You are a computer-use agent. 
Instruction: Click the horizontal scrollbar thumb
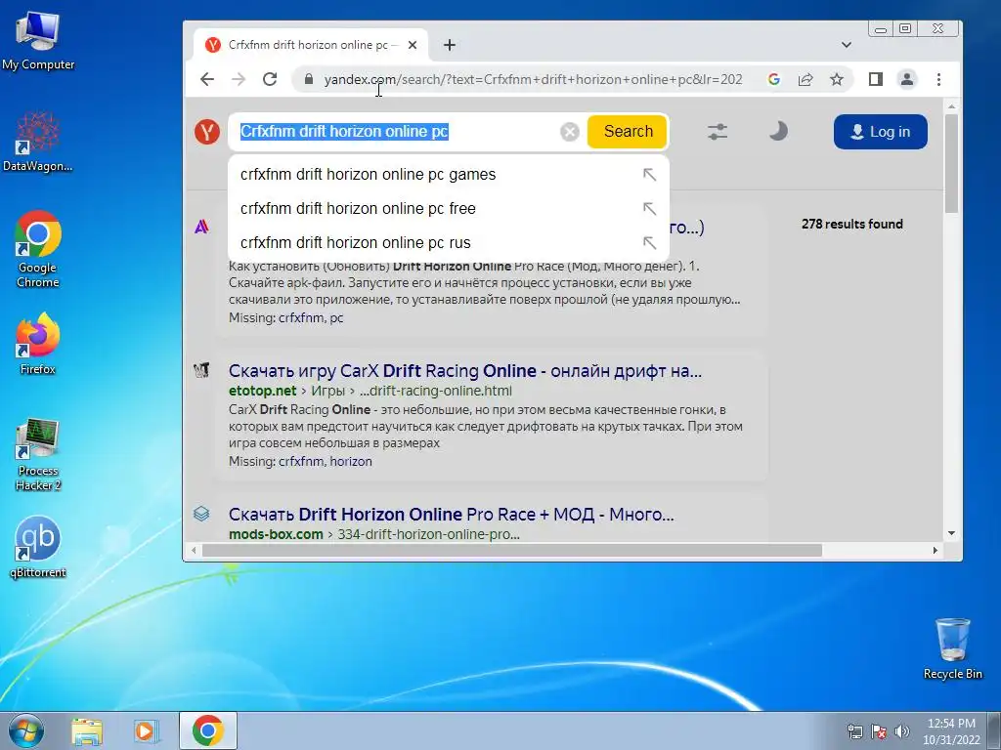click(x=512, y=550)
